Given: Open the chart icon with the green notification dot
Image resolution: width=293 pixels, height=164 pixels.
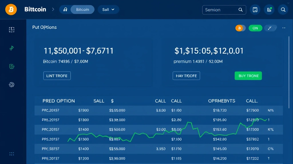Looking at the screenshot, I should click(269, 9).
